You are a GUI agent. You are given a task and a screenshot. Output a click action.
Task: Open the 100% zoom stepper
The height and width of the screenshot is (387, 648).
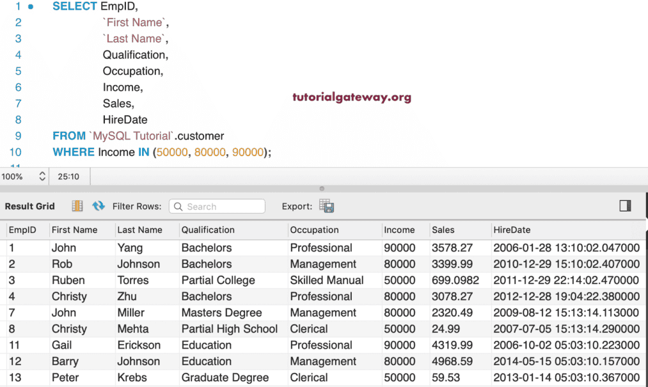[42, 177]
